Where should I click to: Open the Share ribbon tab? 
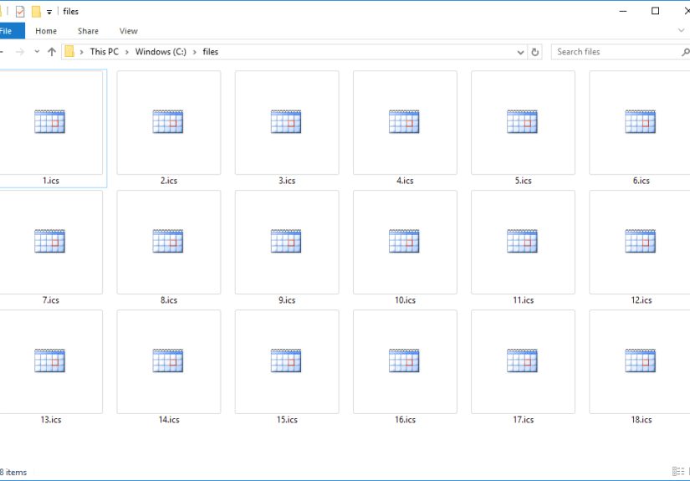coord(88,31)
